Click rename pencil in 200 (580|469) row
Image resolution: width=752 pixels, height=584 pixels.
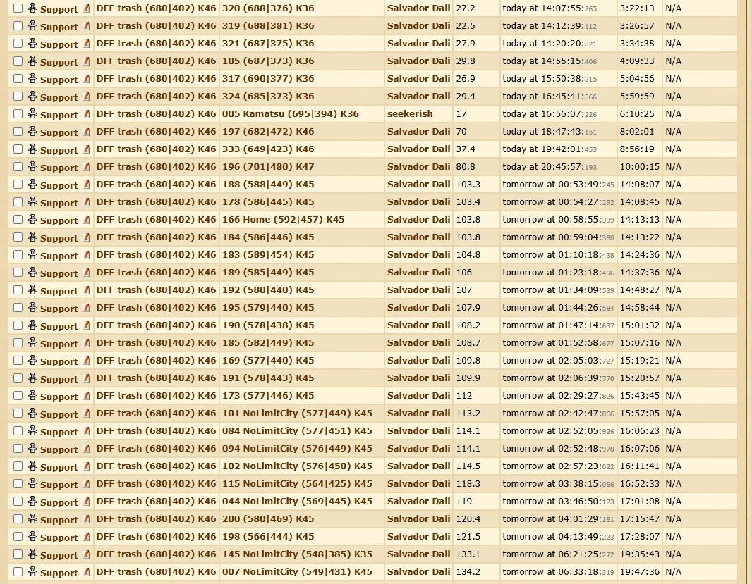pos(87,519)
